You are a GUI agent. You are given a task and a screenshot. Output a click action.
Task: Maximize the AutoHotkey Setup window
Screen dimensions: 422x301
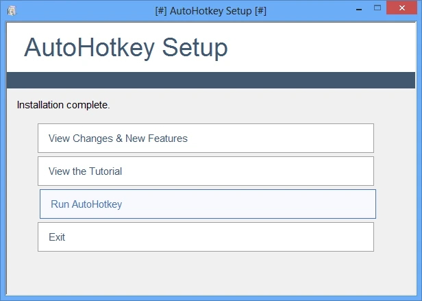coord(377,9)
